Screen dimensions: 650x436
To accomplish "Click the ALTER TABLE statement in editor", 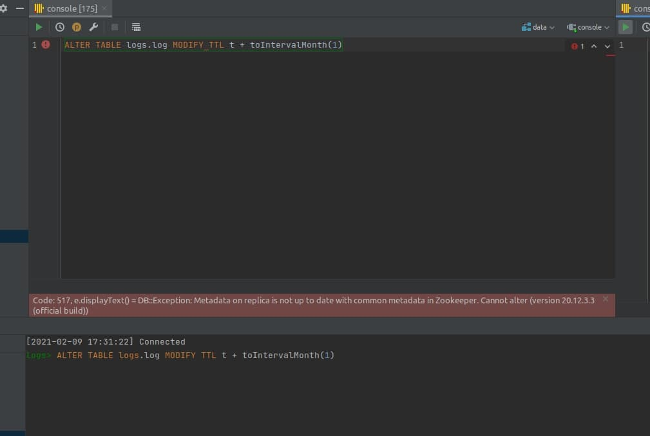I will tap(203, 45).
